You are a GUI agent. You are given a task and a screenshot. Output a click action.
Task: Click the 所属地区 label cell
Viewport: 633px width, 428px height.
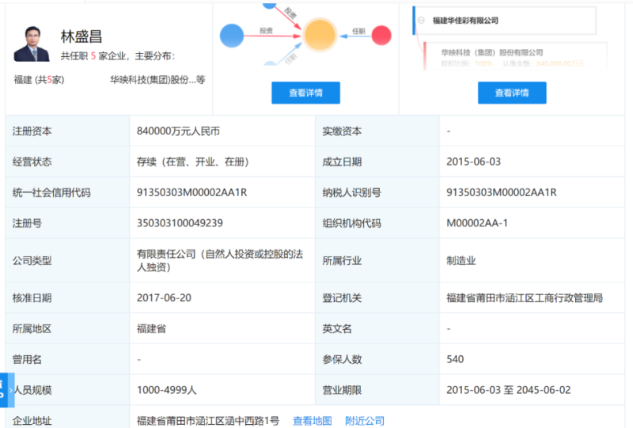67,328
